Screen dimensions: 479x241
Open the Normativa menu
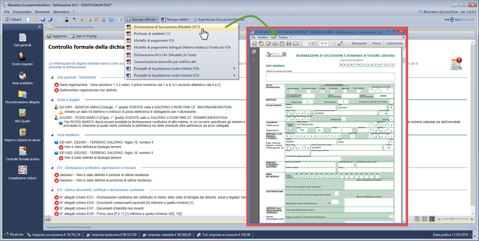click(x=61, y=12)
